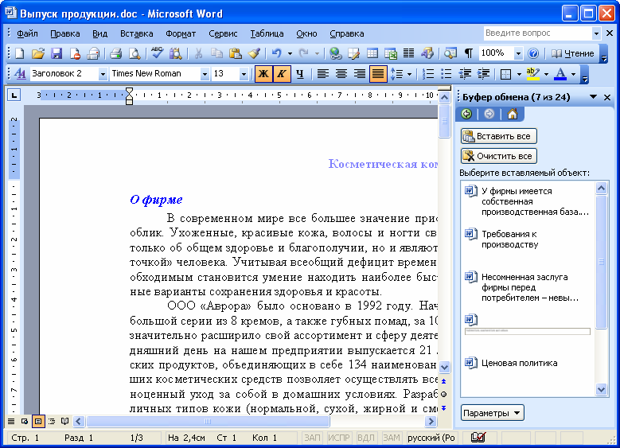Image resolution: width=620 pixels, height=448 pixels.
Task: Copy selection with the toolbar copy icon
Action: coord(216,53)
